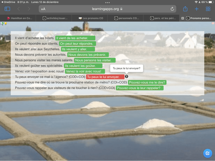Image resolution: width=215 pixels, height=161 pixels.
Task: Click the tooltip 'Tu peux le lui envoyer?'
Action: pos(127,68)
